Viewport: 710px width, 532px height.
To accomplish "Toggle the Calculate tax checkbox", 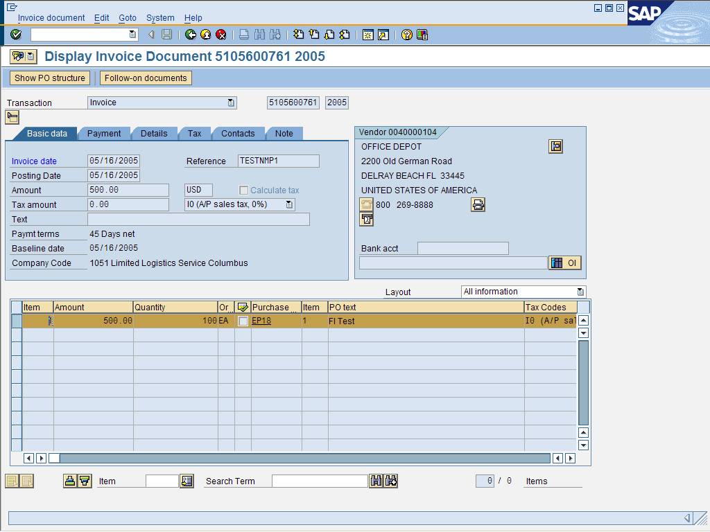I will pyautogui.click(x=243, y=190).
